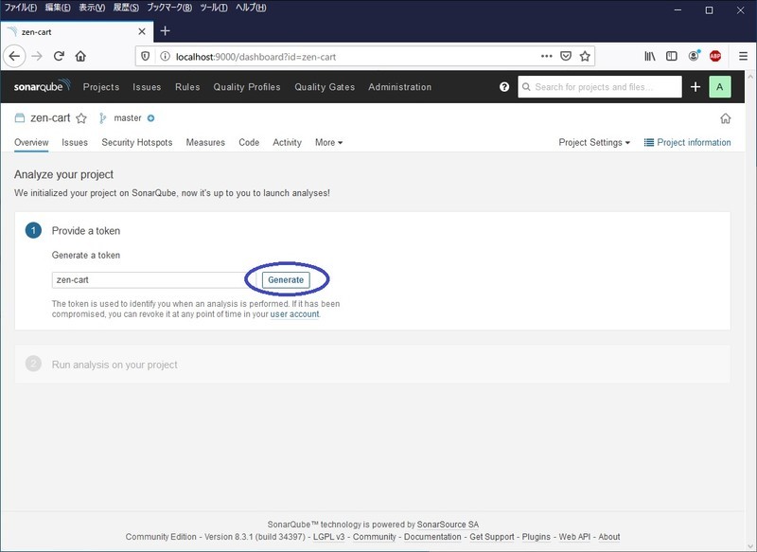Open the Web API footer link
This screenshot has width=757, height=552.
point(574,537)
